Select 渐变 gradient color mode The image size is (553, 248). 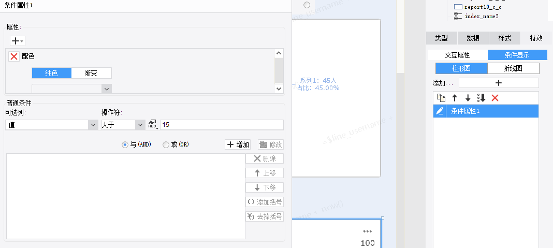pyautogui.click(x=91, y=73)
